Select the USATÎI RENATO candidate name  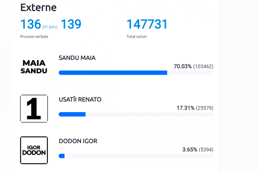tap(80, 99)
